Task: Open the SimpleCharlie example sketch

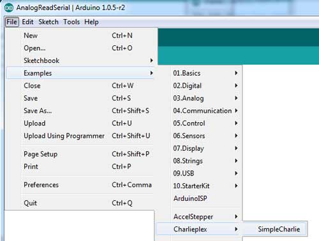Action: (x=274, y=229)
